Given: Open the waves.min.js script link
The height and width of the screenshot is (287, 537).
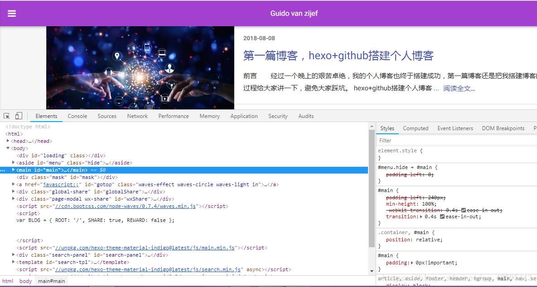Looking at the screenshot, I should pos(126,206).
